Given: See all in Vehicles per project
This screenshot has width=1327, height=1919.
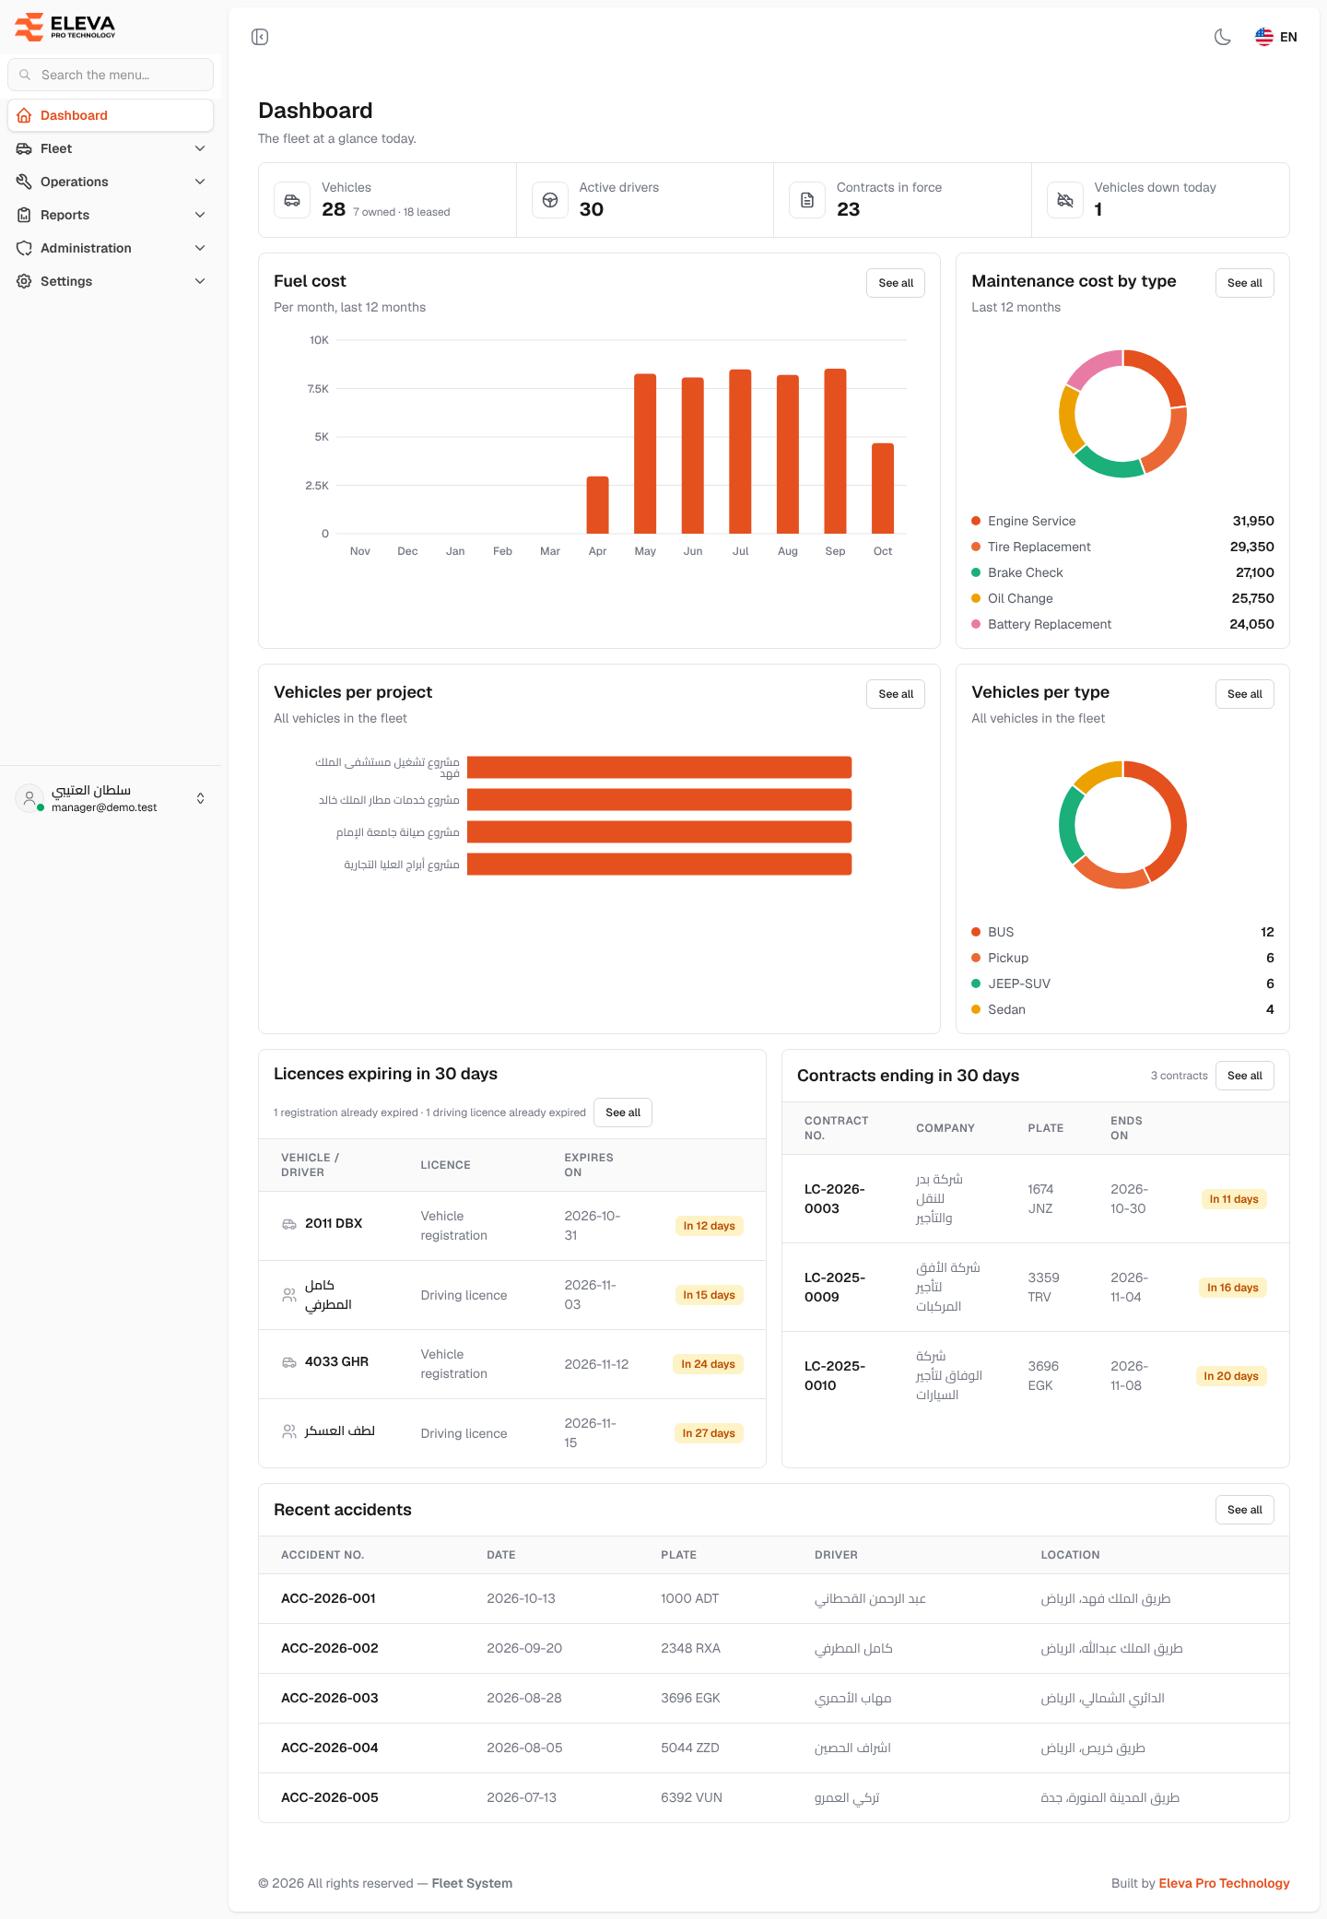Looking at the screenshot, I should (x=896, y=694).
